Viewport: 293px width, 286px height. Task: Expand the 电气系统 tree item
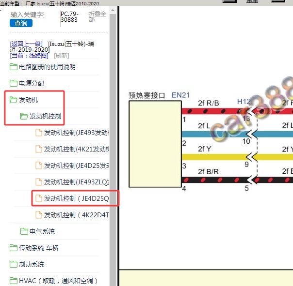[42, 231]
